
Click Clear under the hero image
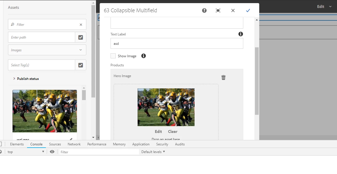tap(173, 131)
